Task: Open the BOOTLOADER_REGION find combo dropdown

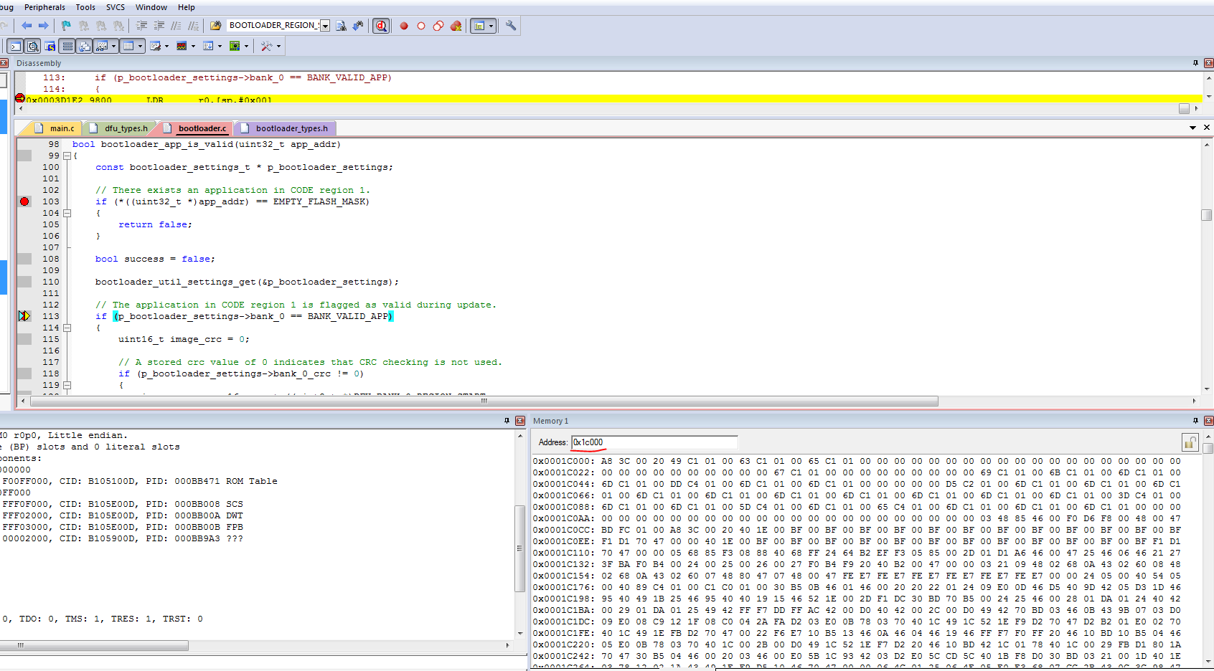Action: click(x=325, y=26)
